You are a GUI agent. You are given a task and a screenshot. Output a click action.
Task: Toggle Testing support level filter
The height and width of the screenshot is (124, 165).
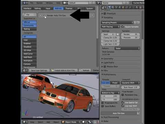[29, 29]
